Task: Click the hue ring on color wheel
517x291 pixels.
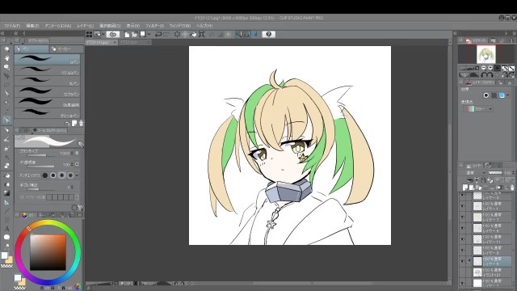Action: pos(48,223)
